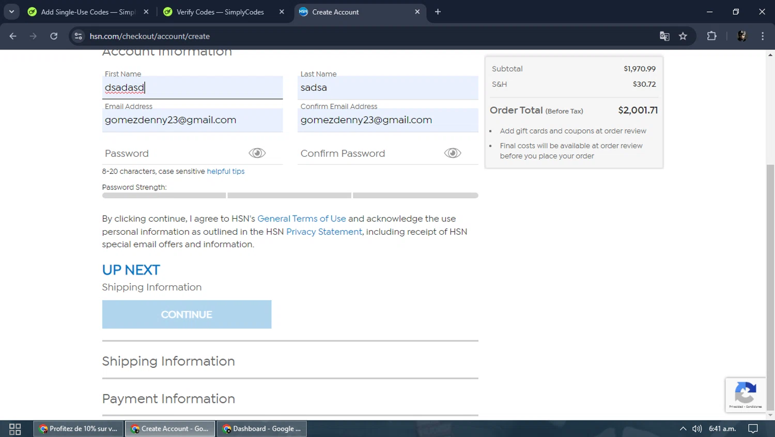Open the helpful tips link

pos(226,171)
